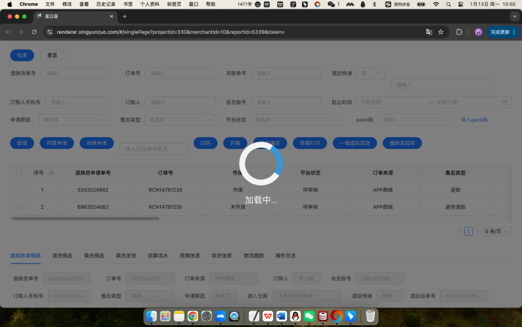The width and height of the screenshot is (522, 327).
Task: Open the Chrome extensions puzzle icon
Action: tap(459, 31)
